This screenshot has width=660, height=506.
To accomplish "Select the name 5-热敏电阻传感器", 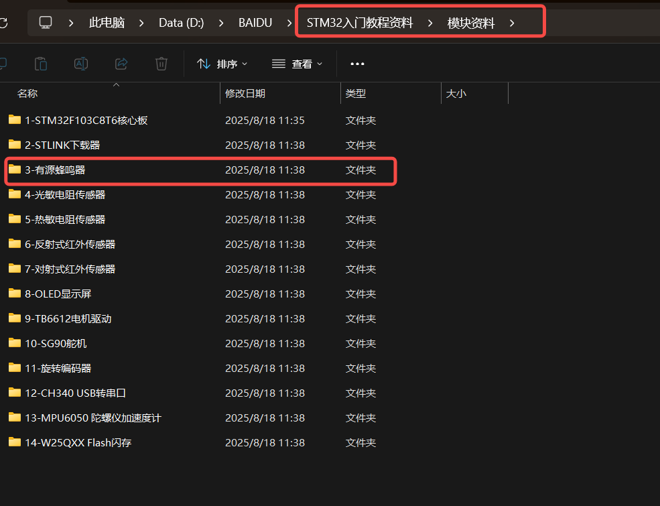I will 65,220.
